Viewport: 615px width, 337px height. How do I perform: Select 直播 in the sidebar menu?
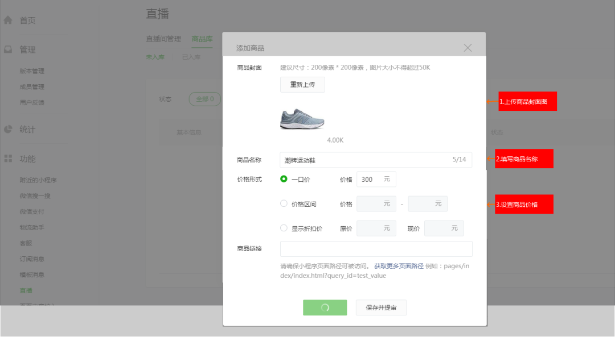pyautogui.click(x=26, y=290)
